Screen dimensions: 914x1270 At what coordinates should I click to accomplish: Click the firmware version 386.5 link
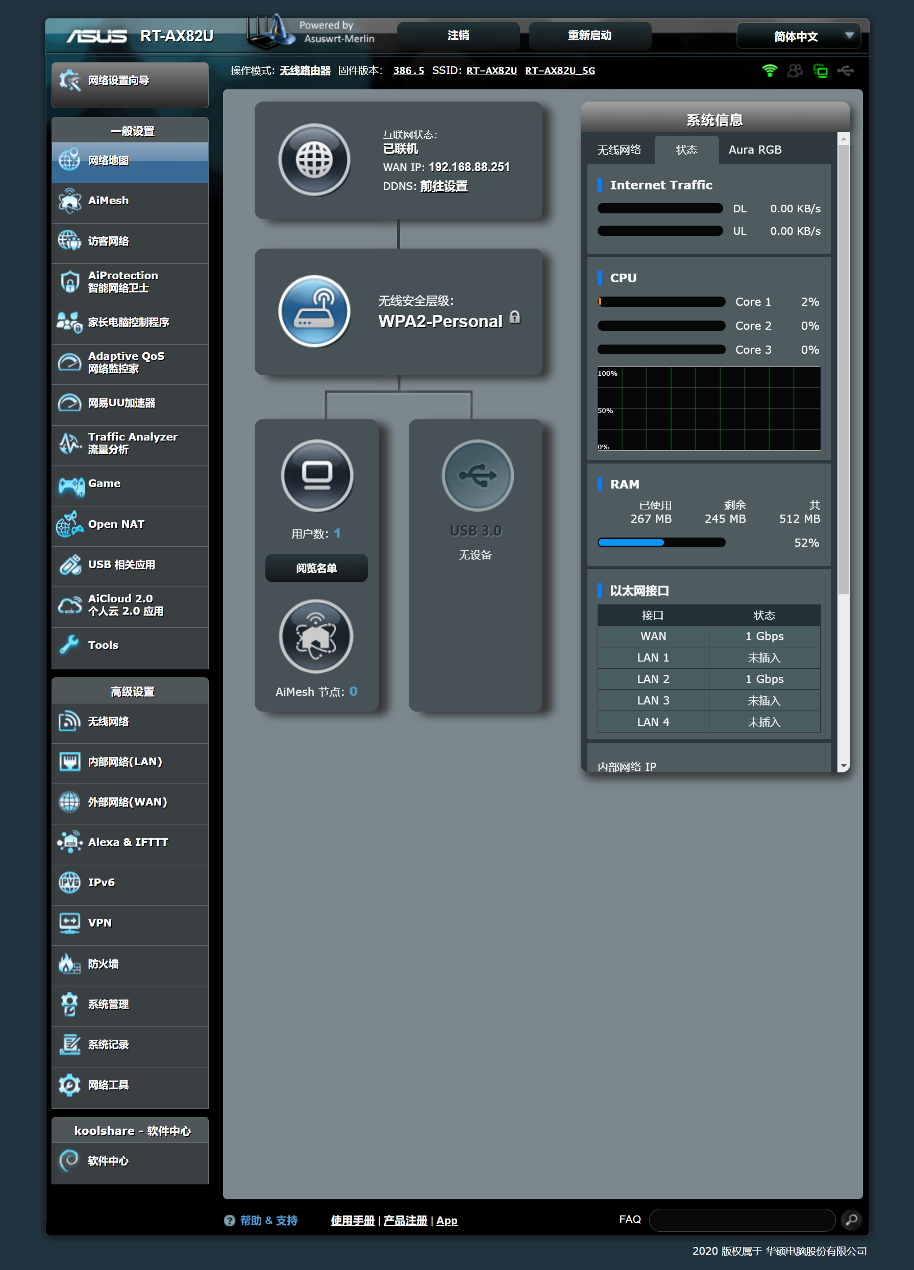coord(408,70)
